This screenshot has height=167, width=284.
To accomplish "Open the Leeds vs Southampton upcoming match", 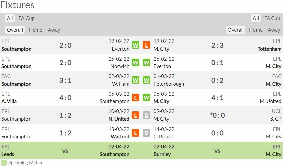I will 65,151.
